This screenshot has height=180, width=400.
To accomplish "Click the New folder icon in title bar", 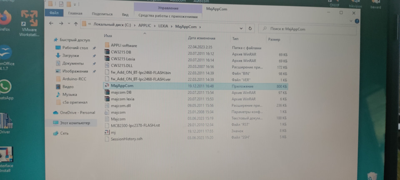I will tap(69, 4).
